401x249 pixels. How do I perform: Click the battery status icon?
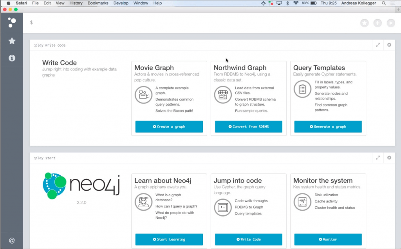[x=314, y=3]
